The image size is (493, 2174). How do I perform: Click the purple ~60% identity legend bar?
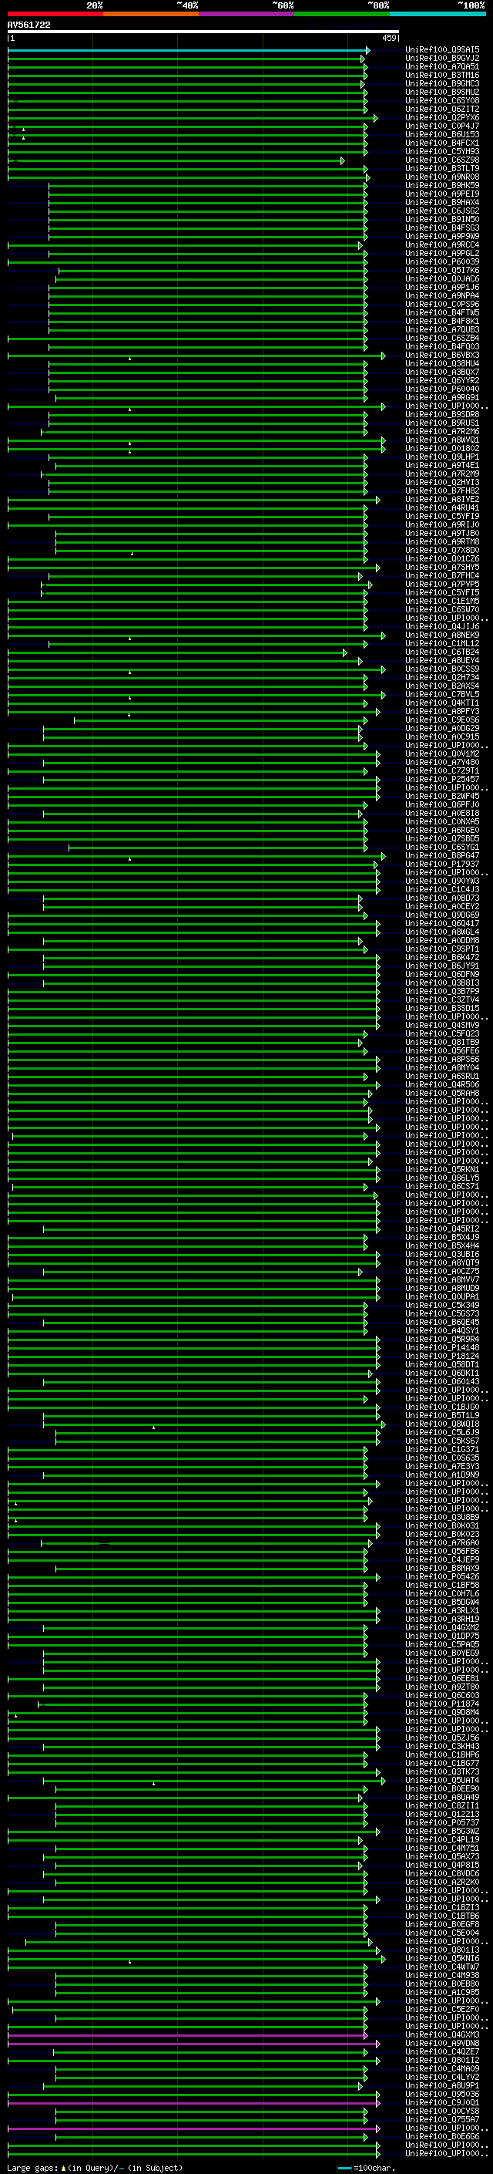point(247,14)
